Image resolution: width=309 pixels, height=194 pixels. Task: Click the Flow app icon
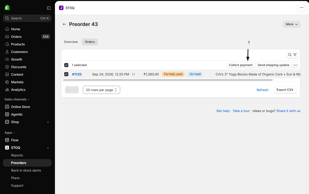tap(7, 140)
